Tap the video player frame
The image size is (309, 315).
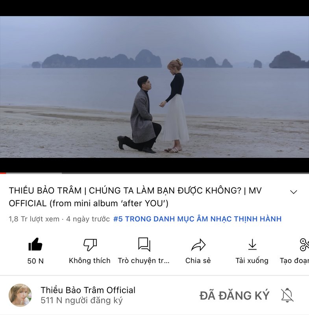[x=154, y=87]
